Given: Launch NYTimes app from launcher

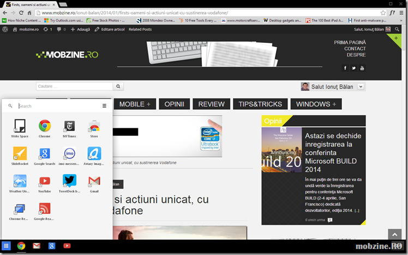Looking at the screenshot, I should (x=69, y=127).
